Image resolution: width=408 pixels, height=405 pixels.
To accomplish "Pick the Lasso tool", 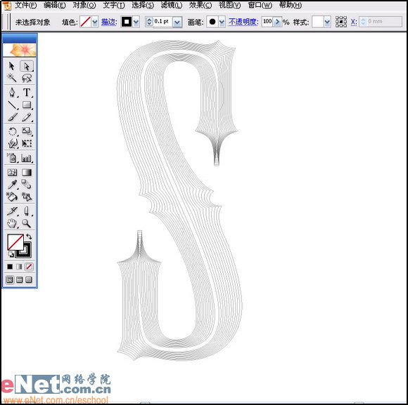I will 27,78.
